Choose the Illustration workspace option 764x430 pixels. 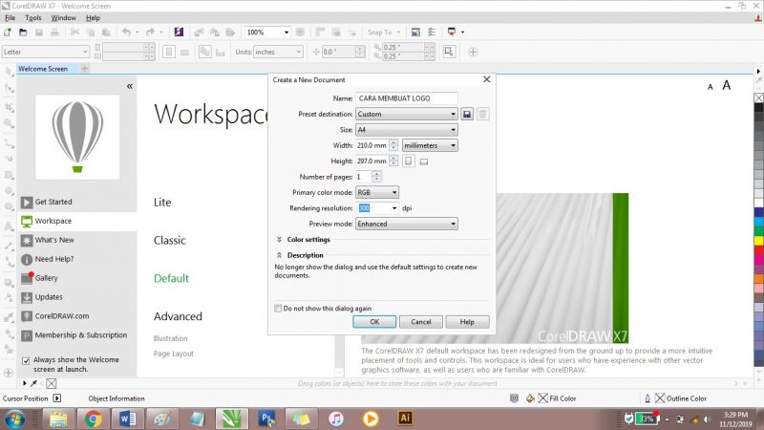pos(171,338)
